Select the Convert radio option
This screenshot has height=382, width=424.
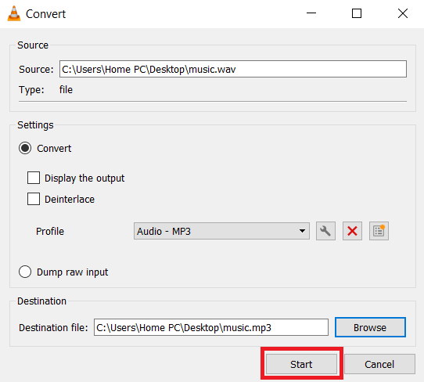25,148
